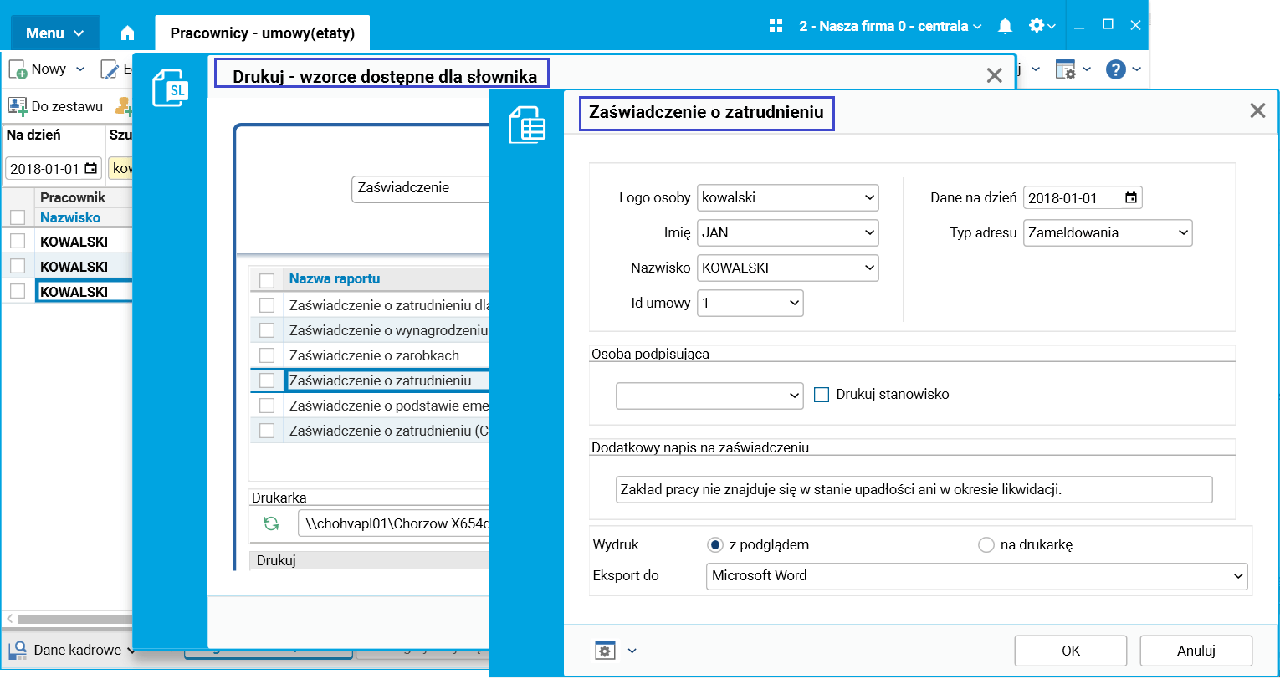Open calendar picker for Na dzień
This screenshot has width=1280, height=679.
[91, 169]
